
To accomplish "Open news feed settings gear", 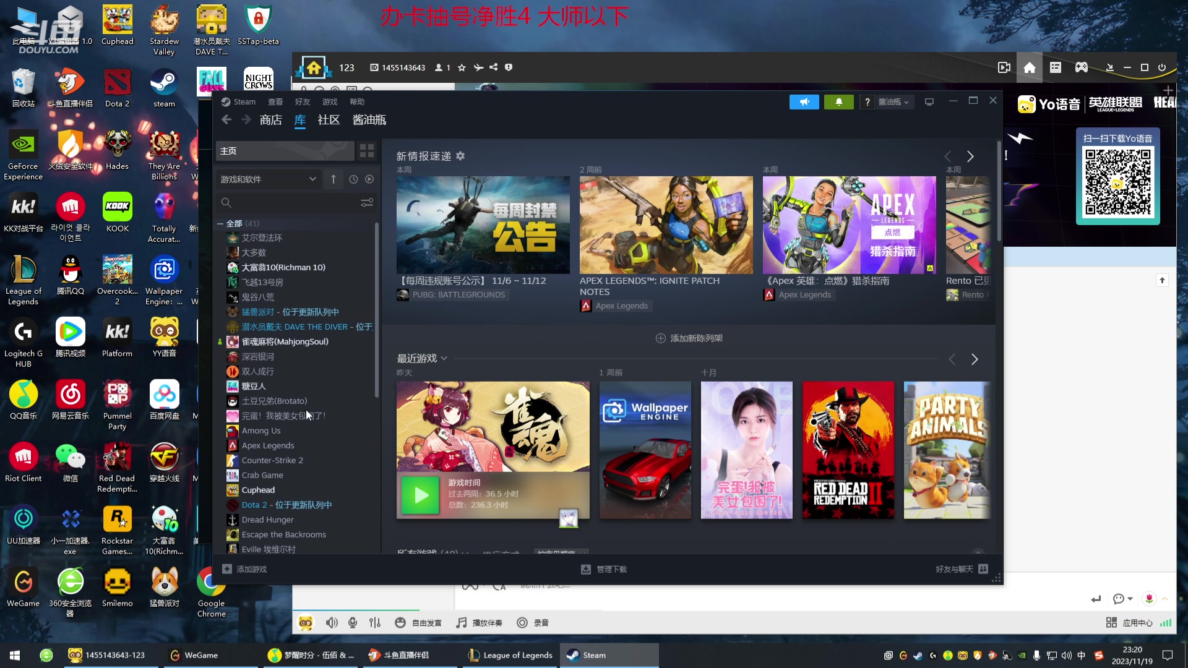I will coord(460,156).
